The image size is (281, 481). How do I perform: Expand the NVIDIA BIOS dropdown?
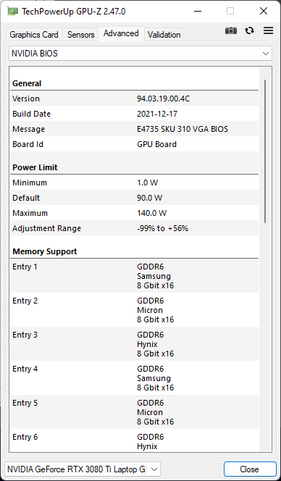pos(140,54)
